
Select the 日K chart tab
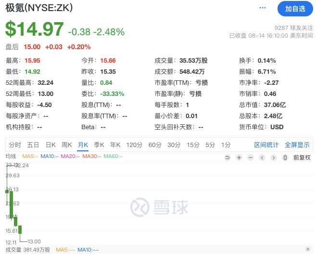tap(51, 145)
